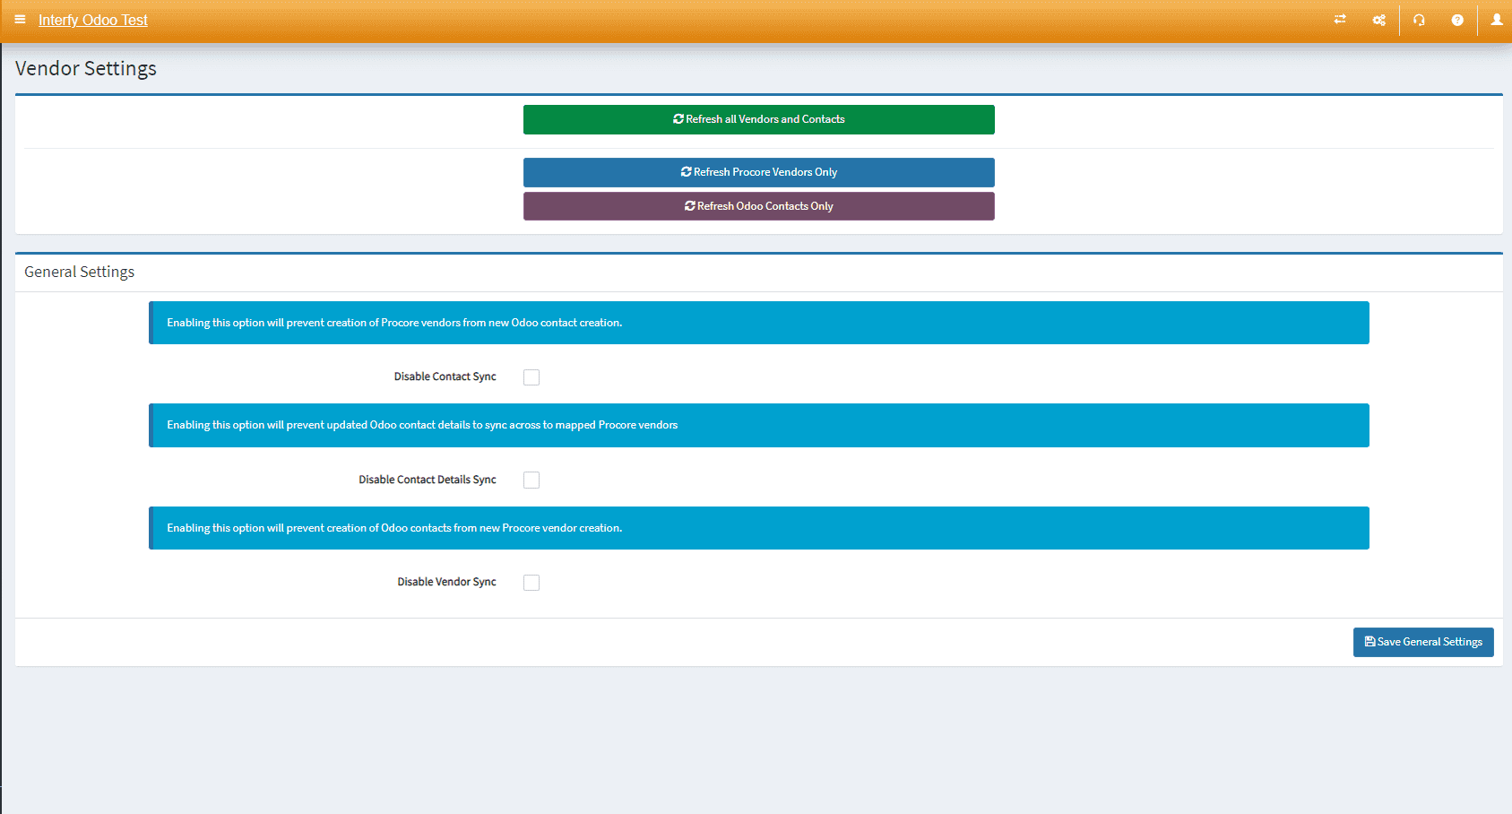
Task: Click the Disable Contact Details Sync label
Action: 427,480
